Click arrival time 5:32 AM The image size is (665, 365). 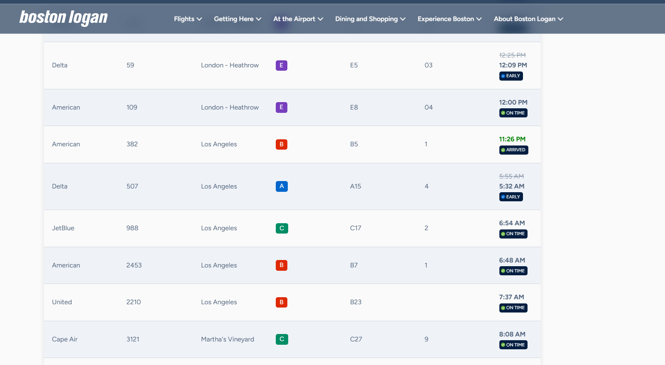click(511, 186)
